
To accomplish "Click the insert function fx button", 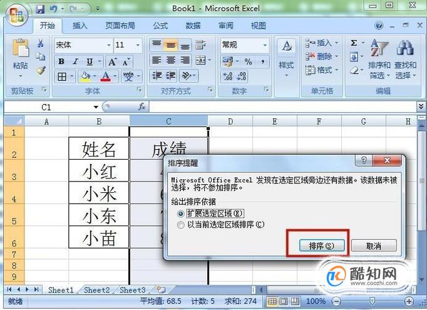I will click(x=141, y=107).
